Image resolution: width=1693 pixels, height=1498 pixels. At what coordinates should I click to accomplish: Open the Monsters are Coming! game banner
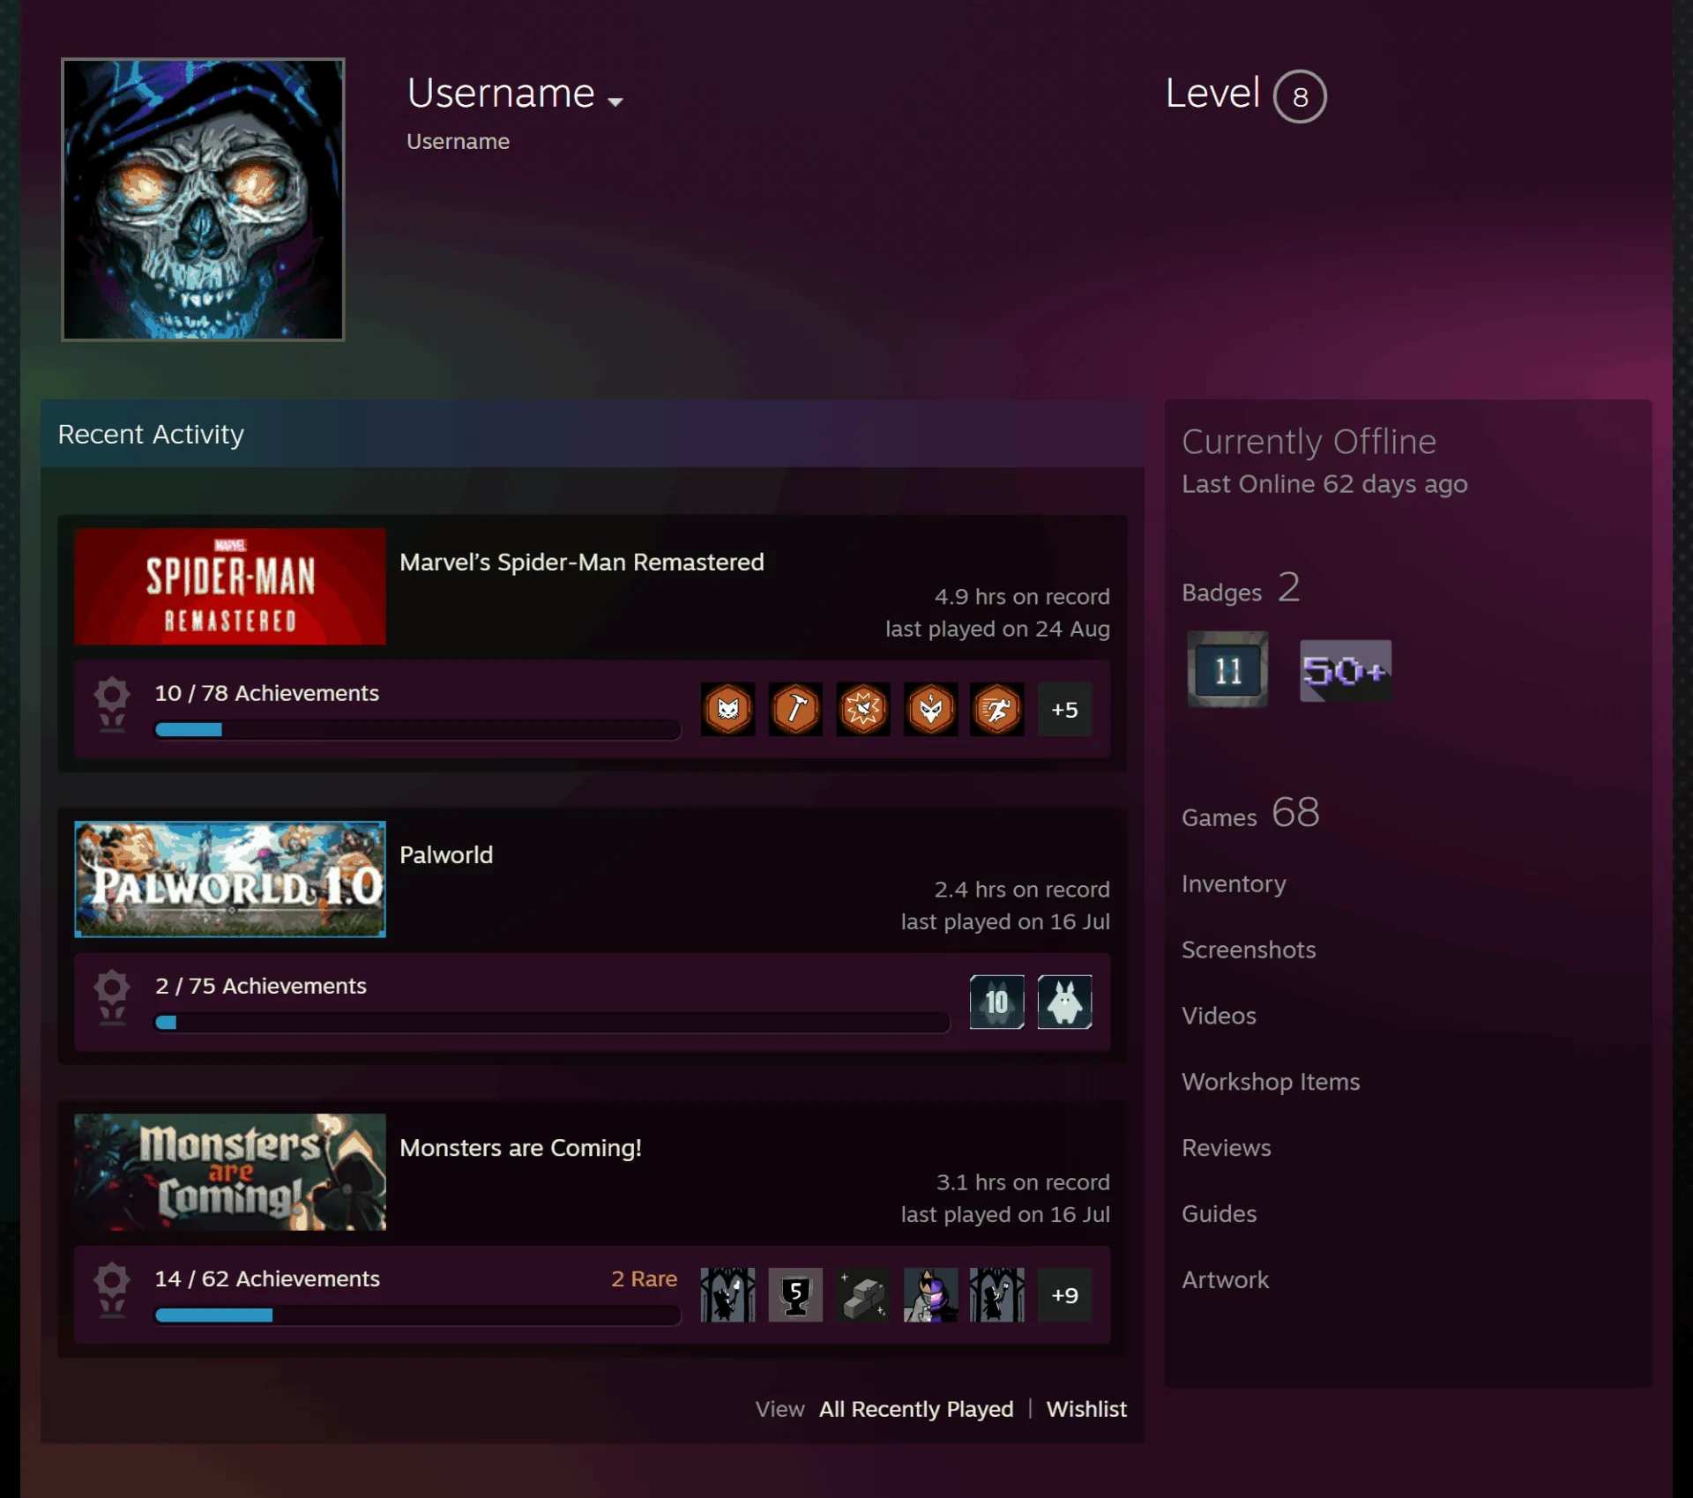[230, 1172]
